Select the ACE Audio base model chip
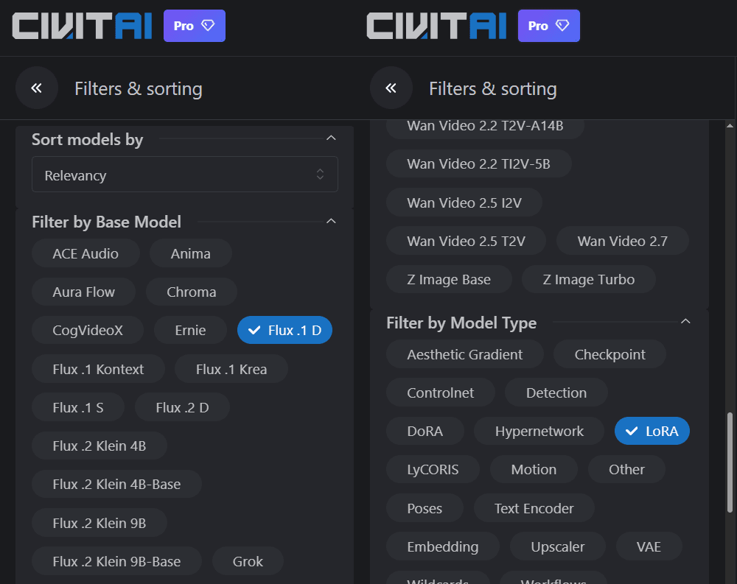Viewport: 737px width, 584px height. tap(85, 253)
